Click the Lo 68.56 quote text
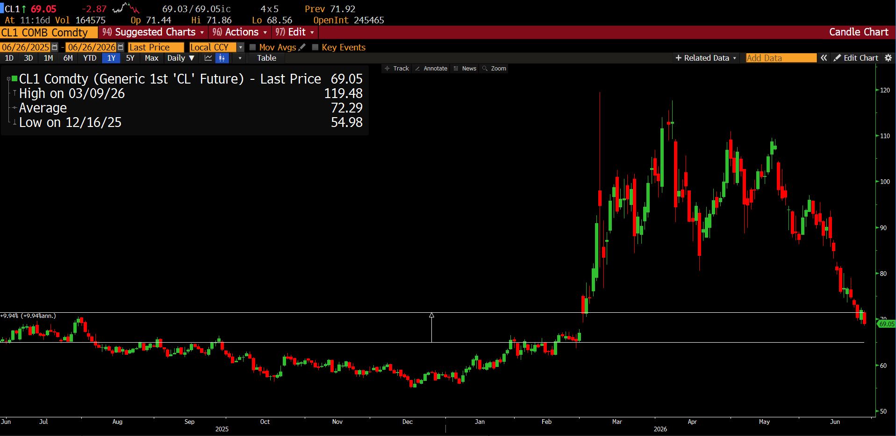This screenshot has width=896, height=436. tap(272, 20)
